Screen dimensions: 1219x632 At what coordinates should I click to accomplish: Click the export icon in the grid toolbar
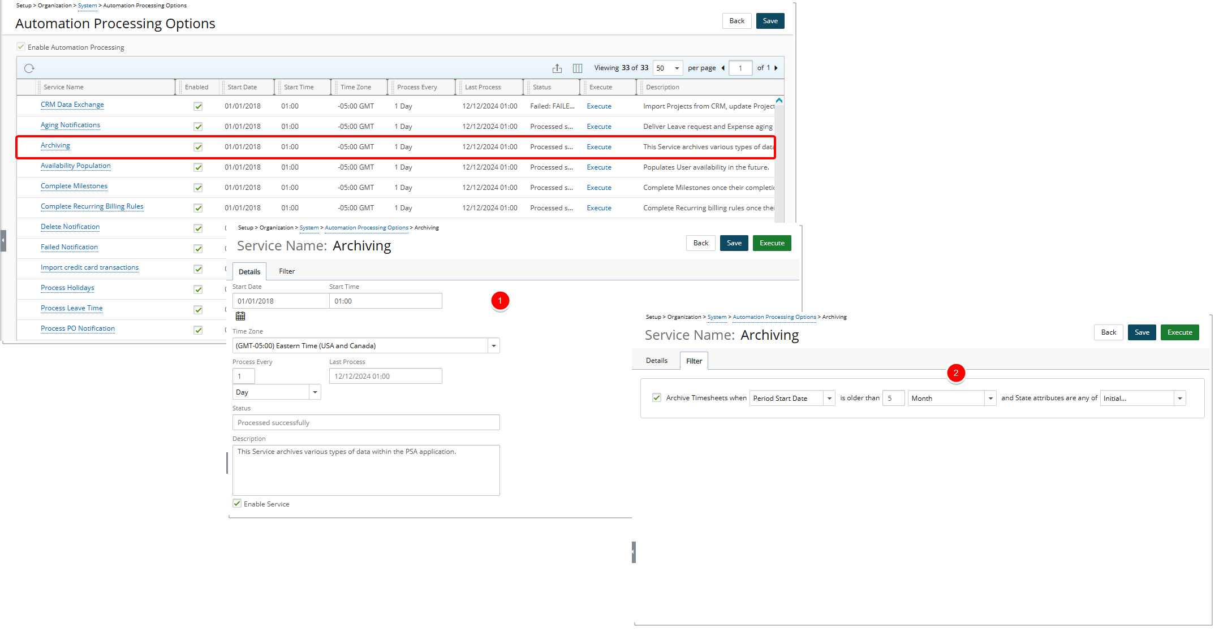point(557,68)
